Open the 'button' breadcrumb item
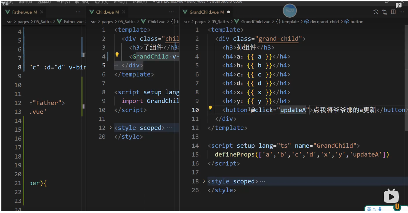 pyautogui.click(x=354, y=22)
